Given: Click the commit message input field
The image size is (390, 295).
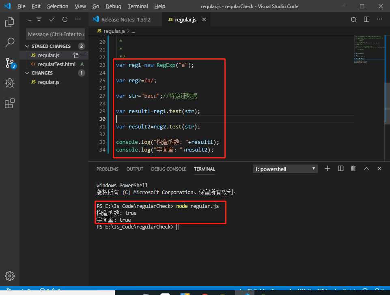Looking at the screenshot, I should (x=56, y=34).
